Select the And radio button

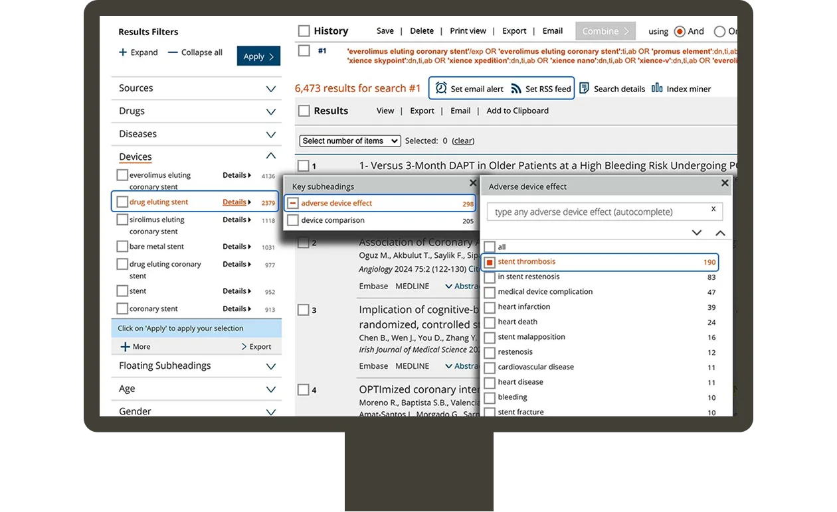coord(680,31)
